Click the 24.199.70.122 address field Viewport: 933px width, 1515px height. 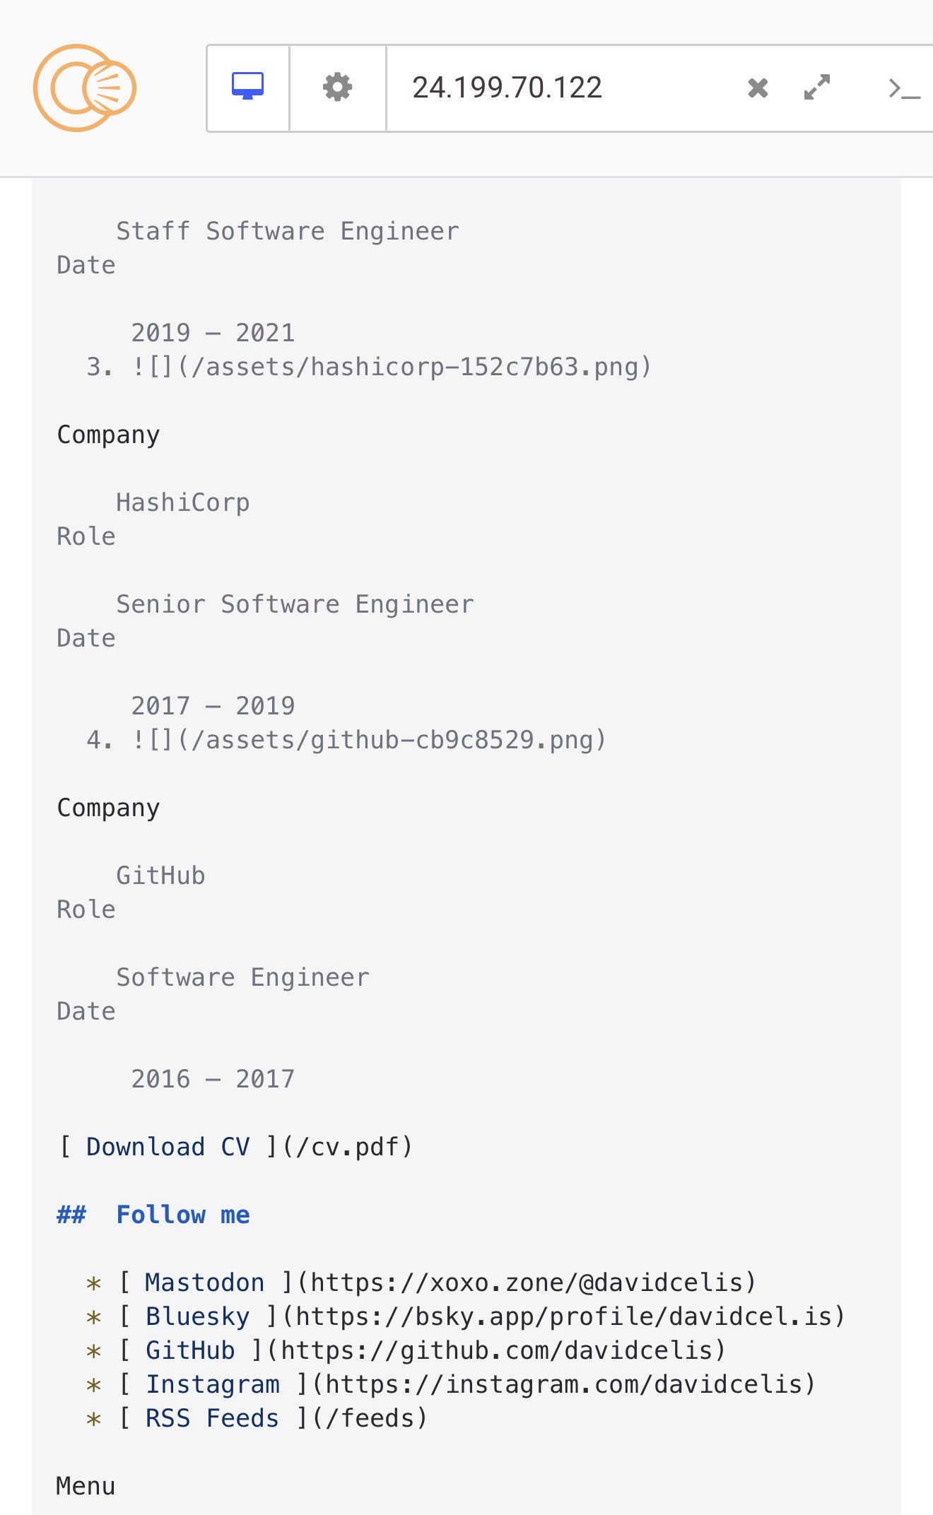point(507,88)
